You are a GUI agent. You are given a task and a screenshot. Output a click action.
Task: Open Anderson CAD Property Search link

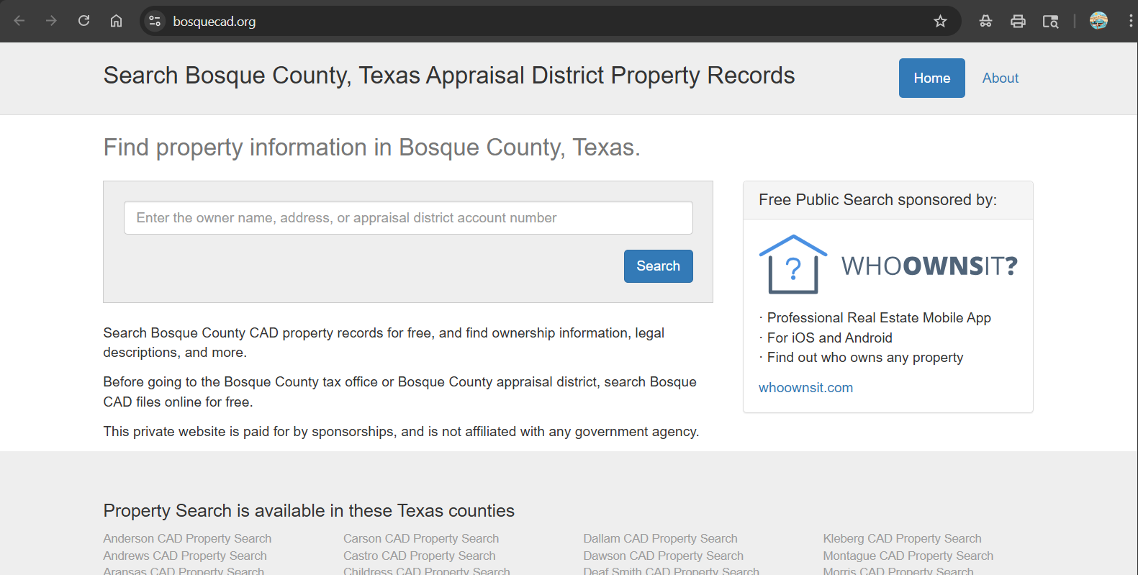click(187, 538)
